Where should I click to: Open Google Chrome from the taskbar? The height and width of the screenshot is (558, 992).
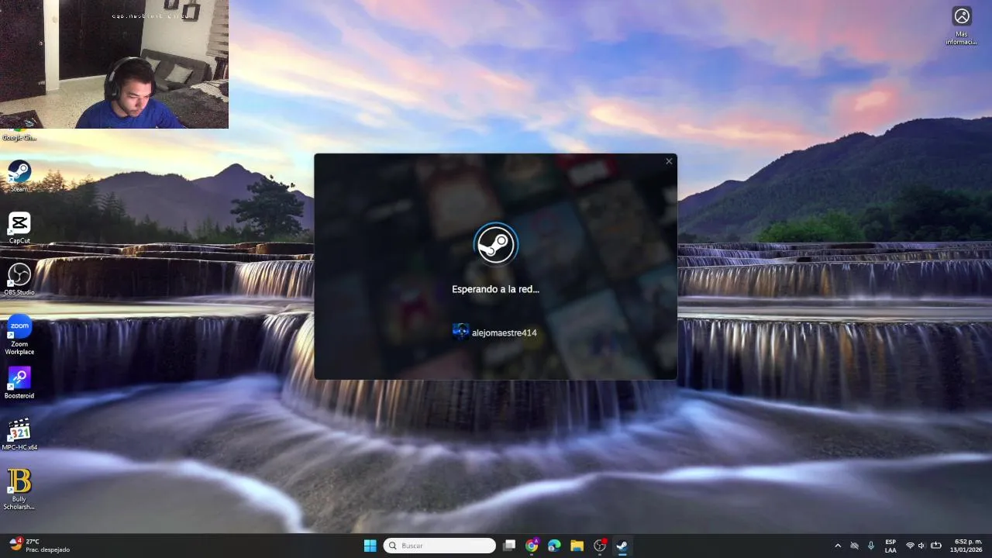pyautogui.click(x=532, y=546)
